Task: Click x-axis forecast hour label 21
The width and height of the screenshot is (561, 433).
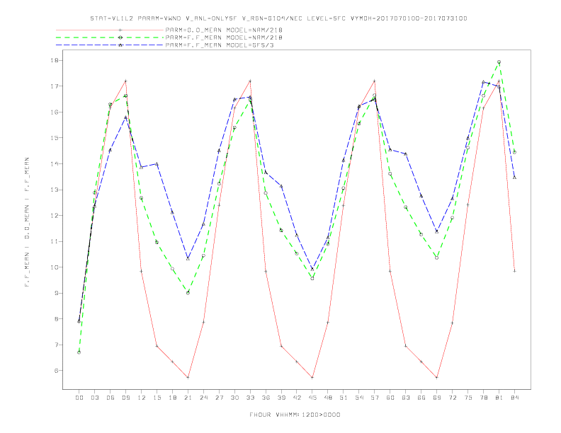Action: (x=188, y=398)
